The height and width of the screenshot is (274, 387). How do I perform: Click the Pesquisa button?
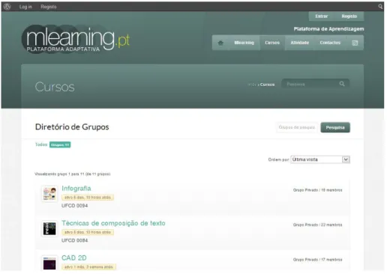(335, 127)
